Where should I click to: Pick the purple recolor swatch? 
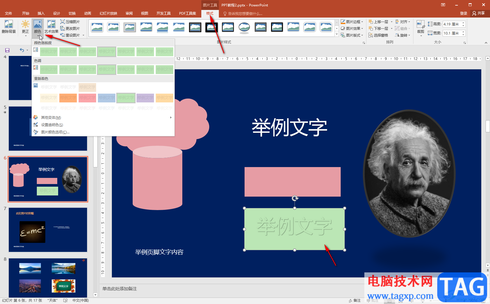(145, 98)
